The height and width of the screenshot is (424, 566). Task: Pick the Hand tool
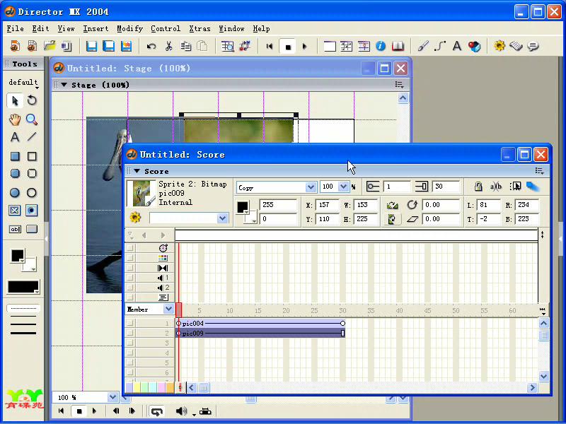[x=15, y=119]
